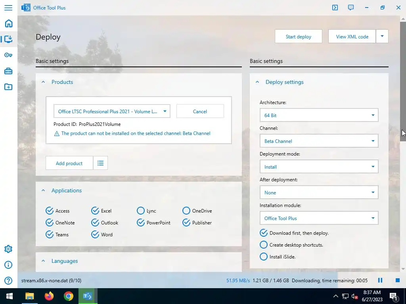Click the vertical scrollbar thumb
This screenshot has width=406, height=304.
pos(403,82)
